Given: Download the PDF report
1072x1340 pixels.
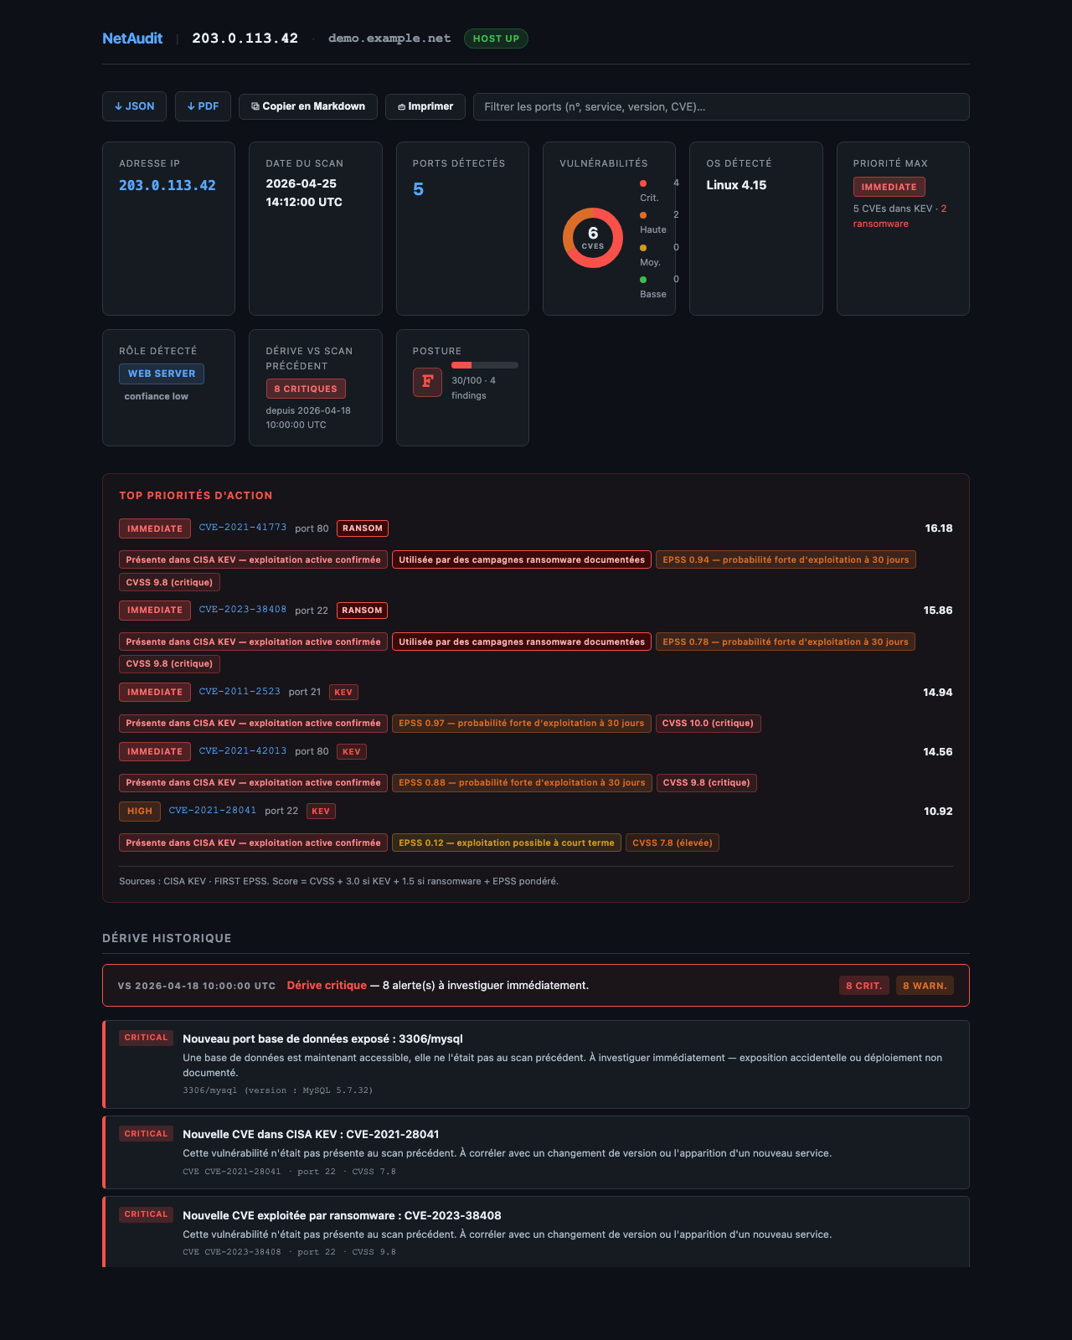Looking at the screenshot, I should [203, 106].
